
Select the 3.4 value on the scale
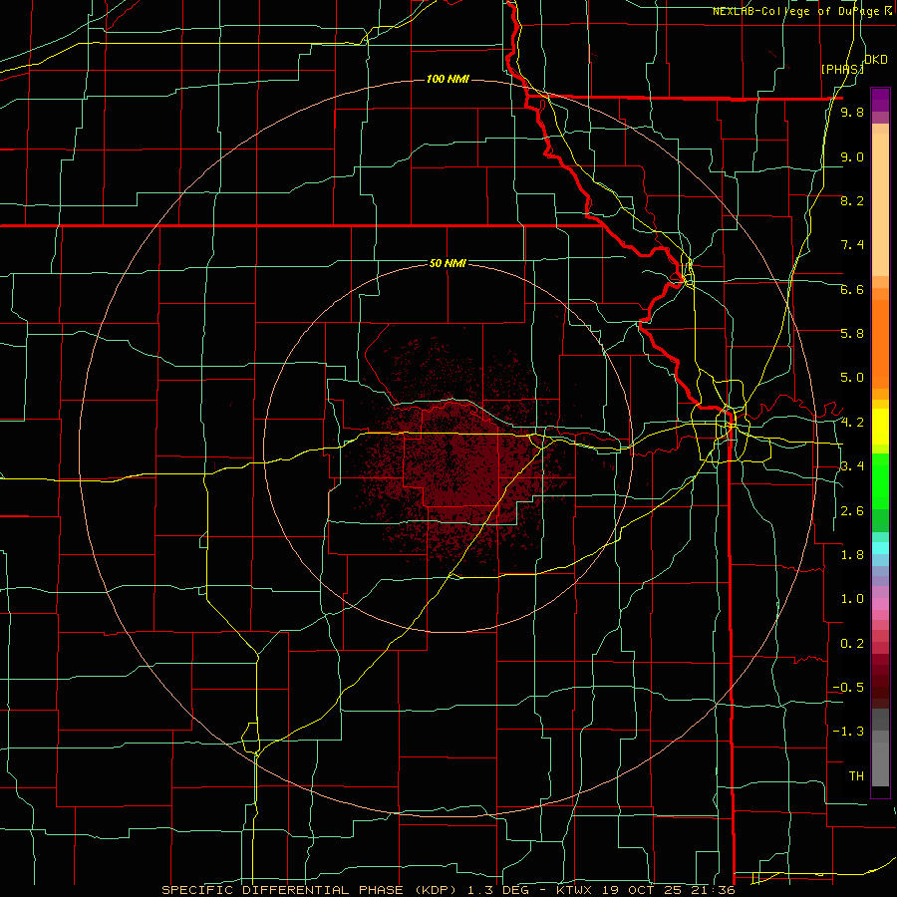point(852,466)
